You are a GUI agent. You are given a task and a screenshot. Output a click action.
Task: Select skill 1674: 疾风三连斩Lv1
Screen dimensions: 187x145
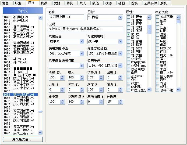20,127
